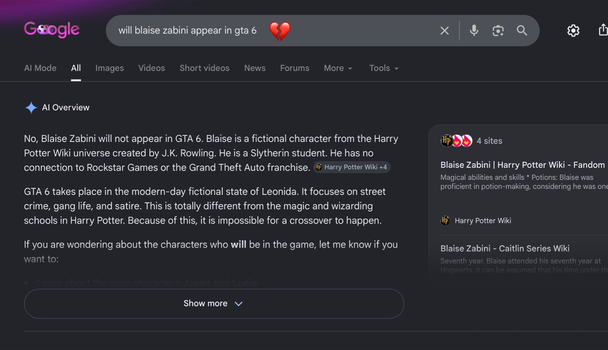Expand the AI Overview with Show more
Image resolution: width=608 pixels, height=350 pixels.
pyautogui.click(x=214, y=304)
